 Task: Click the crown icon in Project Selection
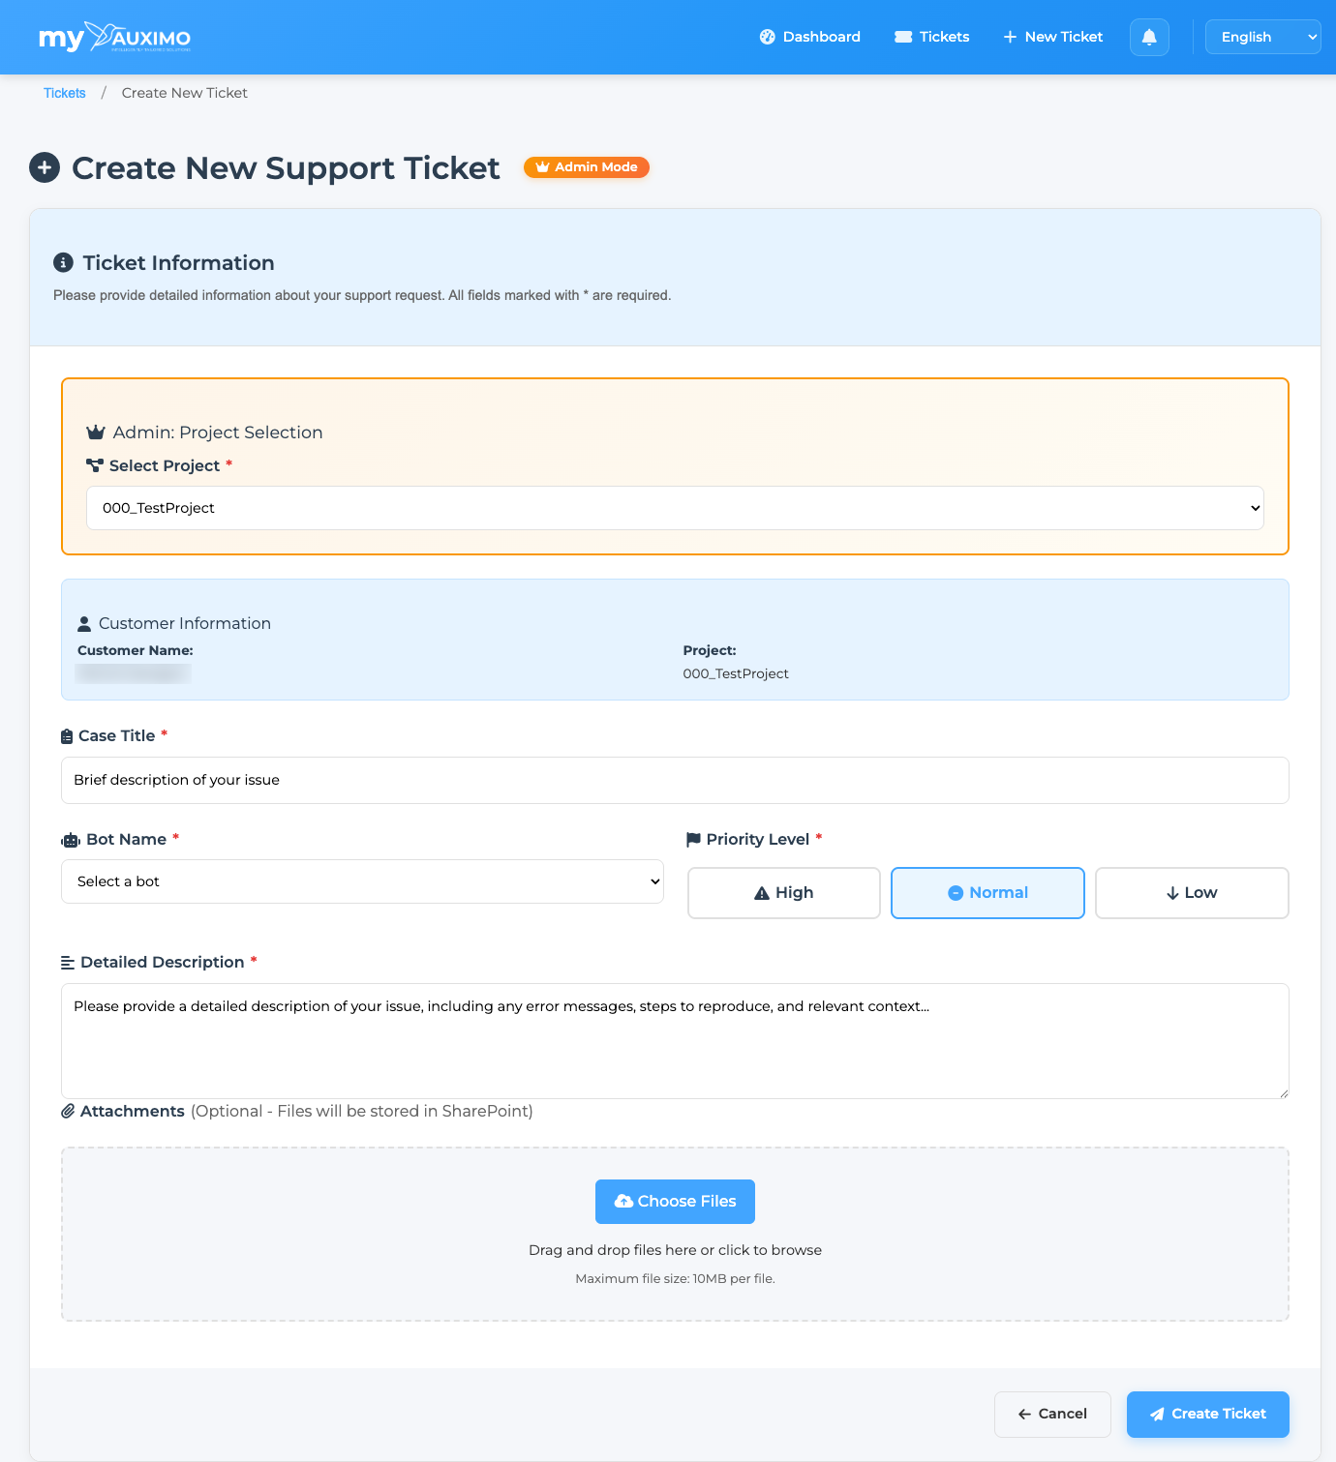pyautogui.click(x=95, y=433)
